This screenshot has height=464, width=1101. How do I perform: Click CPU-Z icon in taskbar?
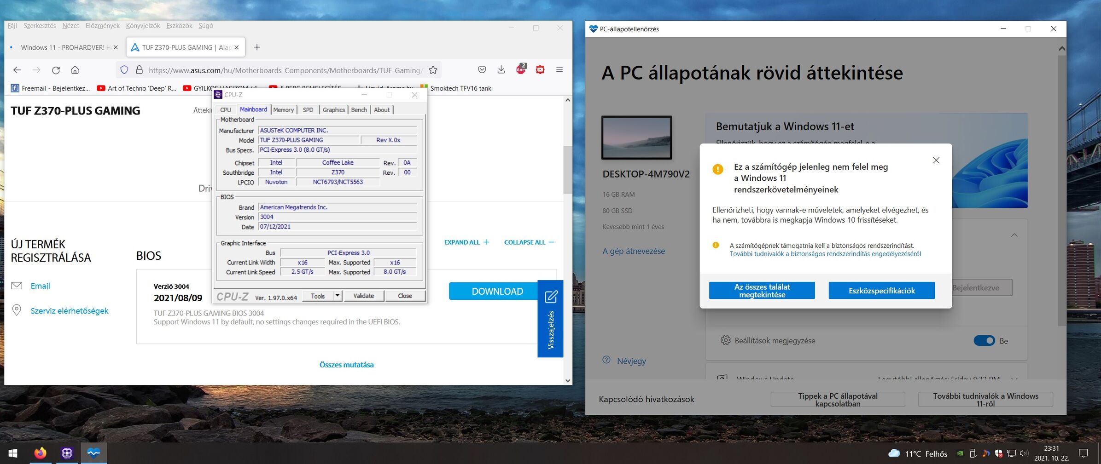tap(67, 453)
